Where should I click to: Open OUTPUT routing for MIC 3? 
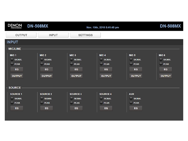coord(76,76)
